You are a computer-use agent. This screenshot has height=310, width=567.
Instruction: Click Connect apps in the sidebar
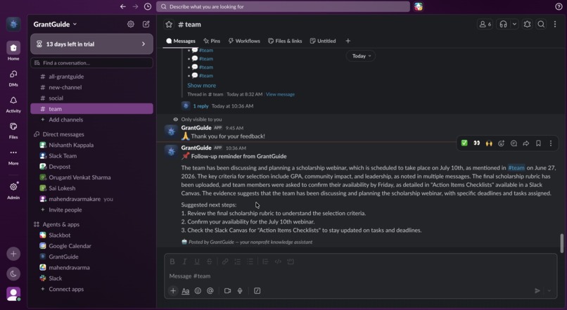pos(92,289)
